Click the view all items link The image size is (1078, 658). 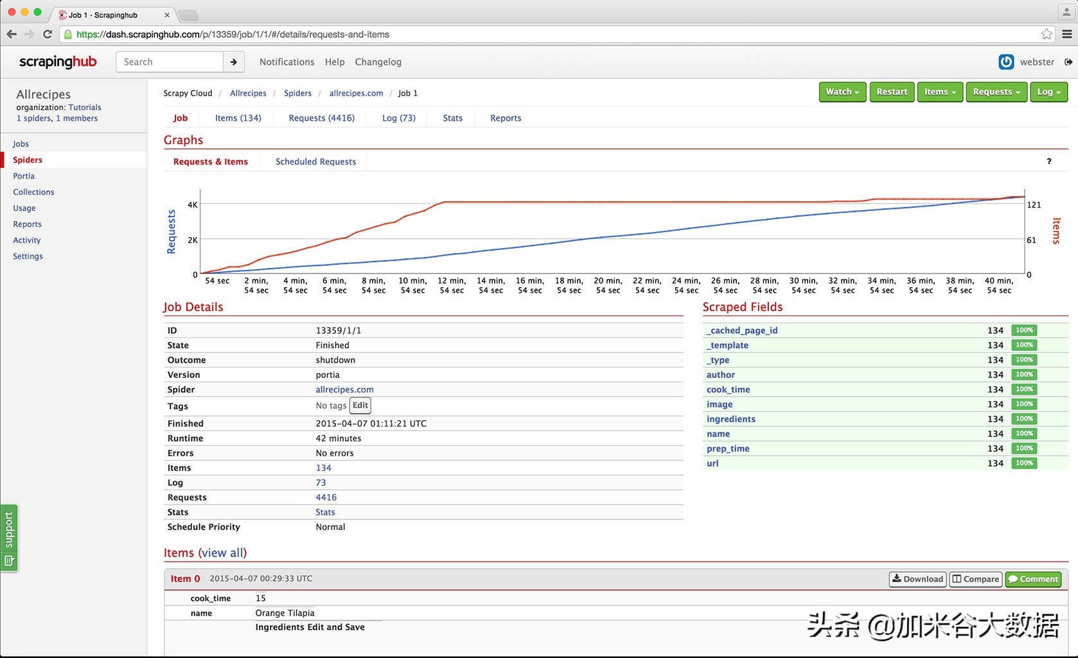222,553
